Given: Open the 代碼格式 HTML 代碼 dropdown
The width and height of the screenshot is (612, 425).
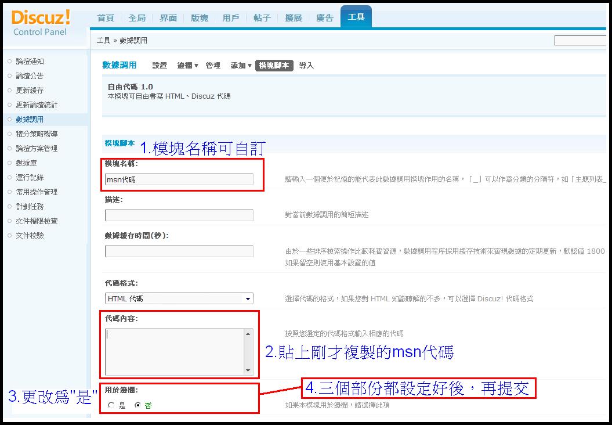Looking at the screenshot, I should click(179, 298).
